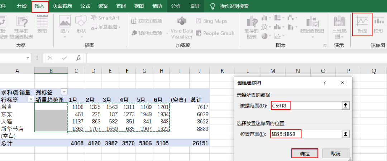The image size is (387, 161).
Task: Open the People Graph add-in
Action: coord(215,33)
